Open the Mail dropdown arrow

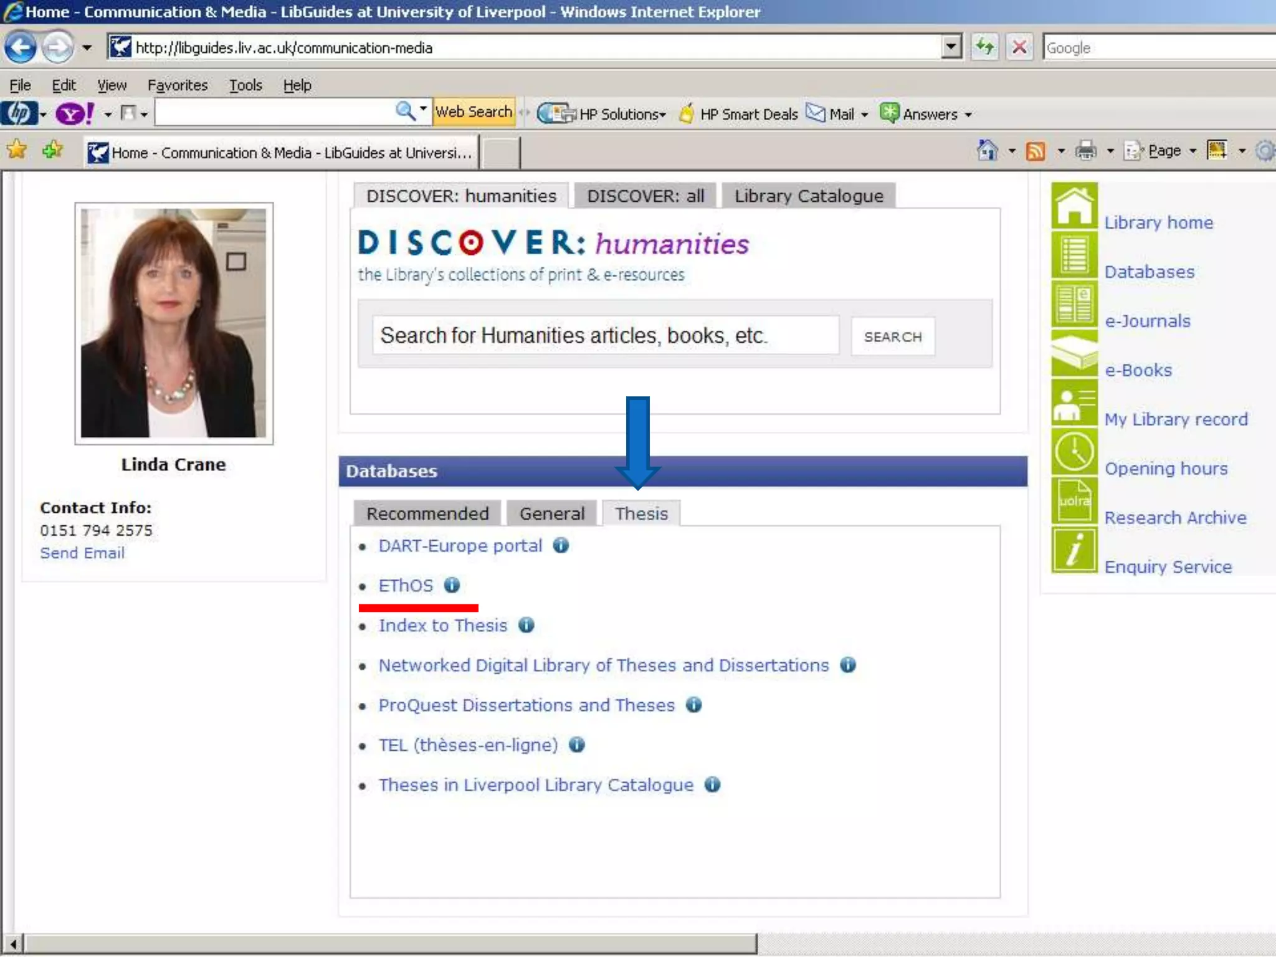pos(864,115)
